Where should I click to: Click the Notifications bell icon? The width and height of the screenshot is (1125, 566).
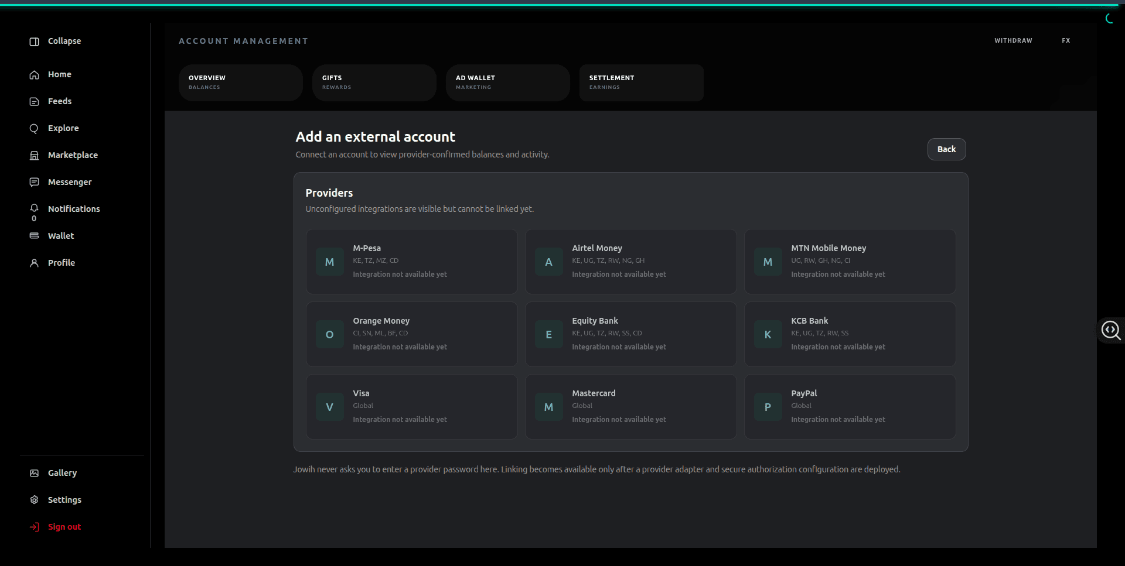tap(35, 208)
